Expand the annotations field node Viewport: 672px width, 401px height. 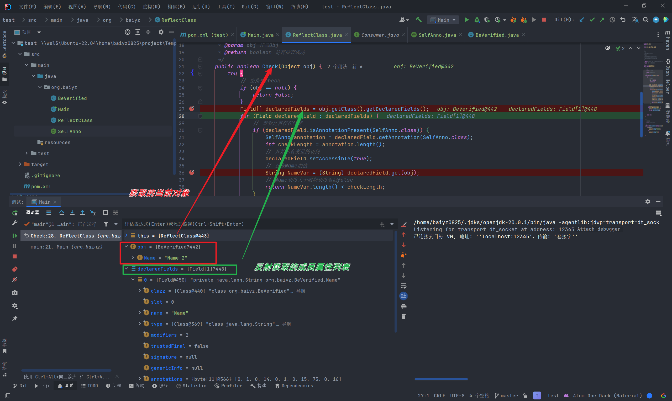point(140,379)
